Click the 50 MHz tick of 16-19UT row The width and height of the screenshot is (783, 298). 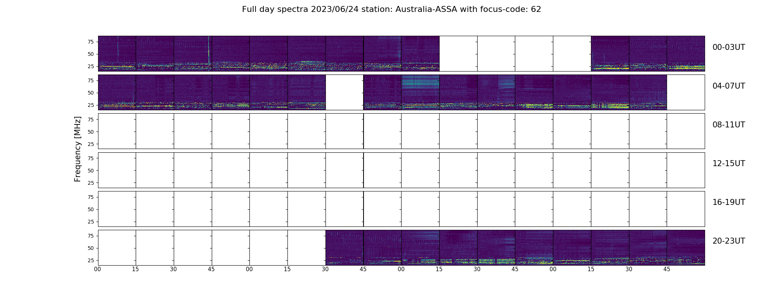(x=91, y=209)
